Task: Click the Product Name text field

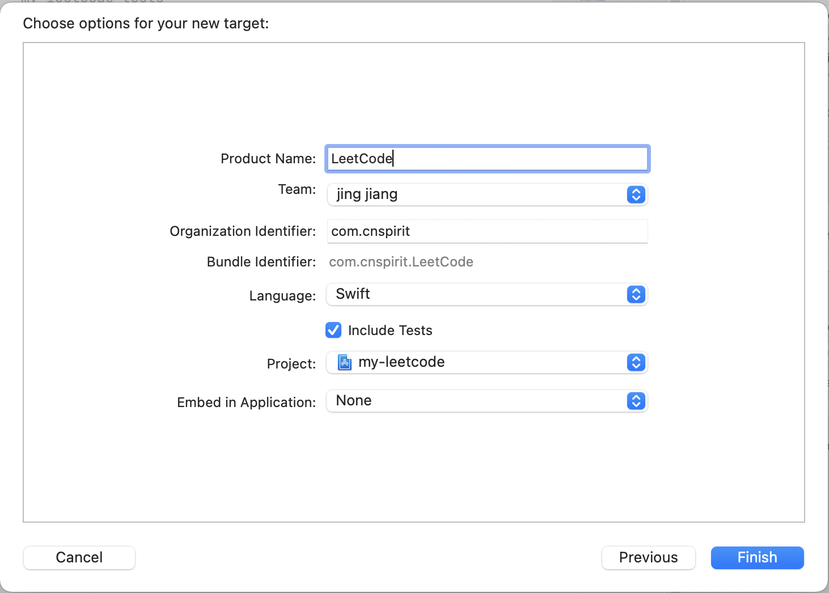Action: pyautogui.click(x=487, y=159)
